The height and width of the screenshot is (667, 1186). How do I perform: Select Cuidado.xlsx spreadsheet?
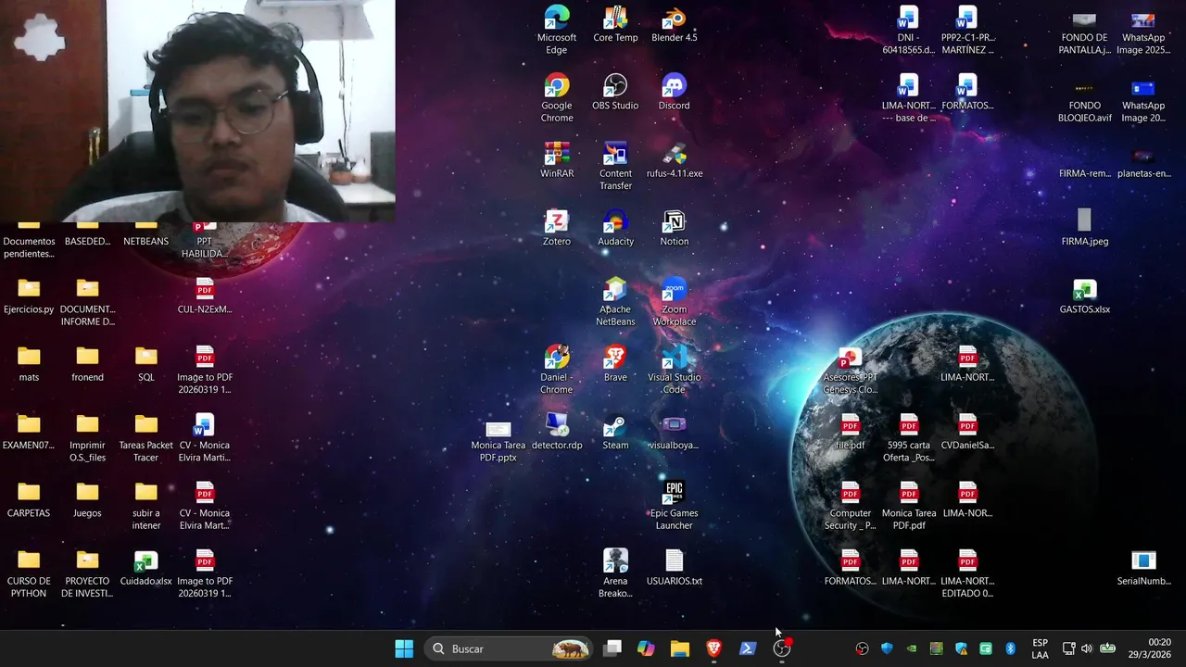pos(145,567)
